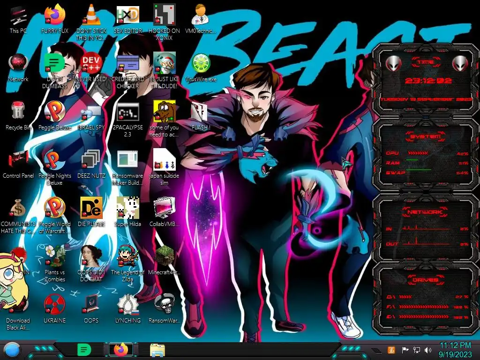Launch the HOOKED ON XONIX game
Screen dimensions: 480x360
point(165,15)
